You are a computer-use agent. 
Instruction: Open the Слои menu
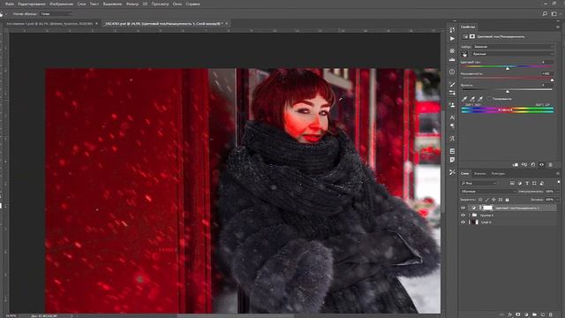pyautogui.click(x=82, y=4)
